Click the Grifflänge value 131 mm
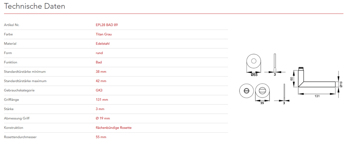The image size is (345, 141). (102, 100)
